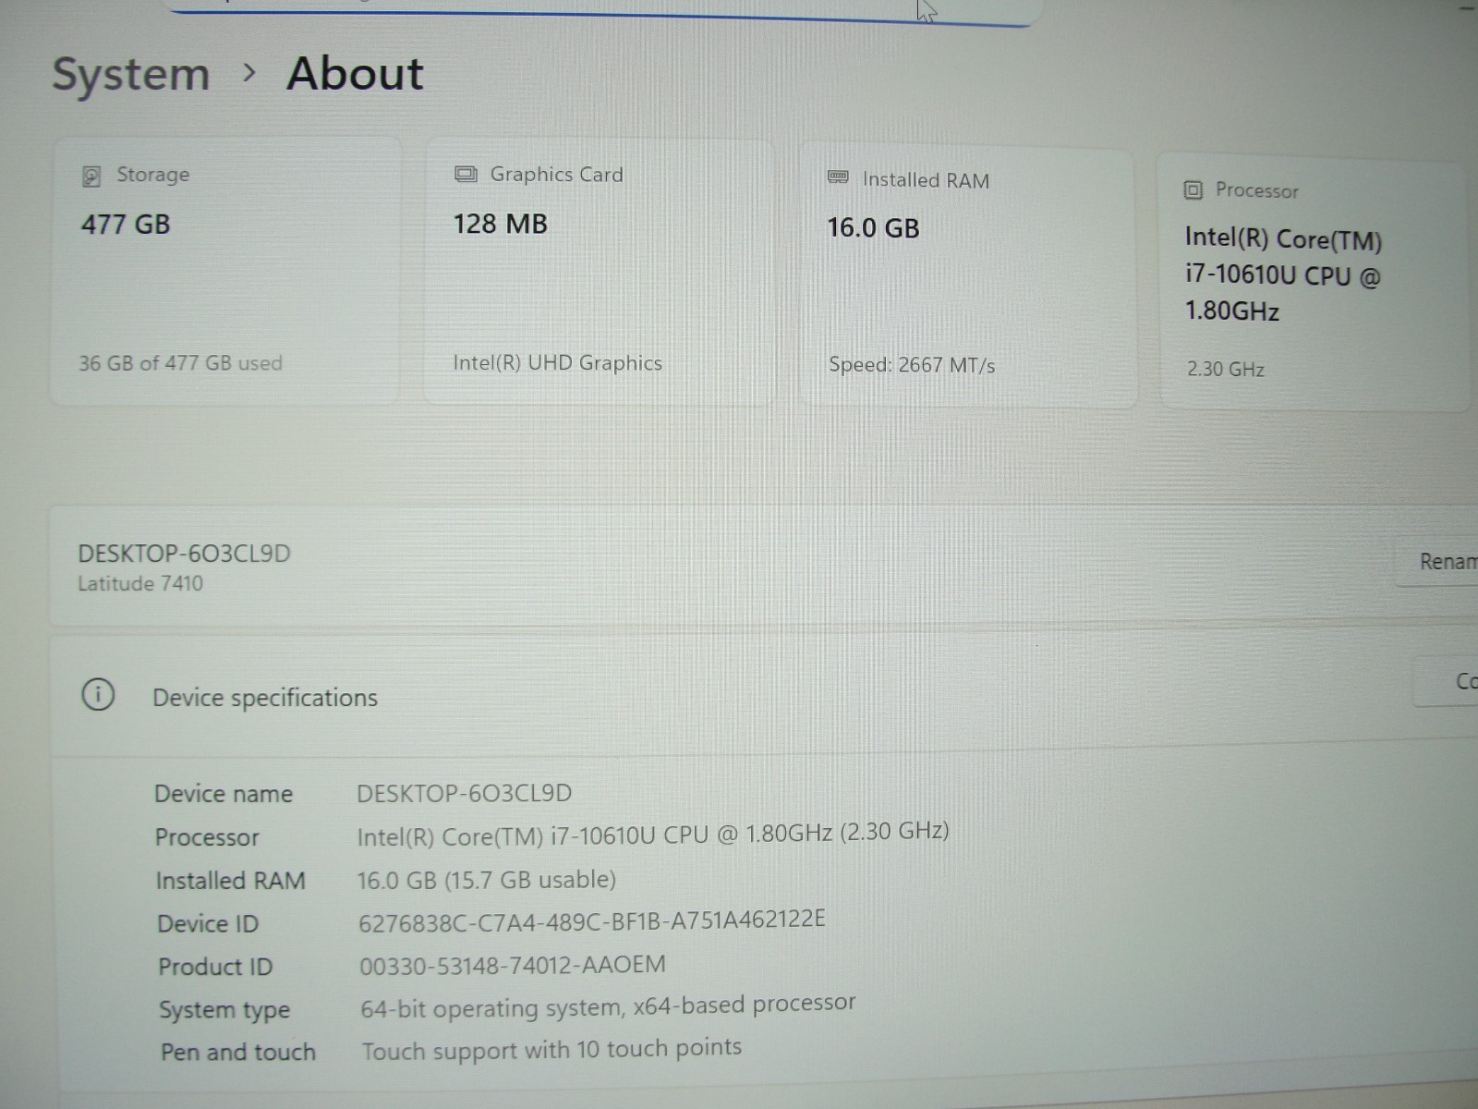The height and width of the screenshot is (1109, 1478).
Task: Click the About breadcrumb heading
Action: (x=355, y=74)
